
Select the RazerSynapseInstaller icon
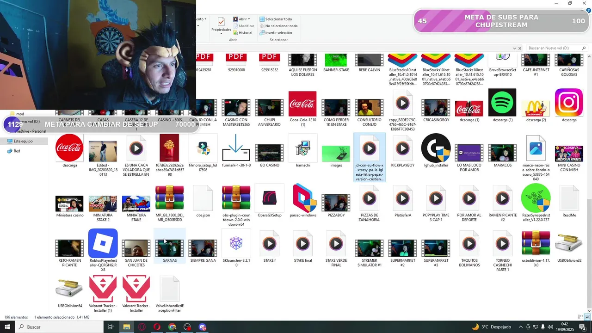pos(536,198)
